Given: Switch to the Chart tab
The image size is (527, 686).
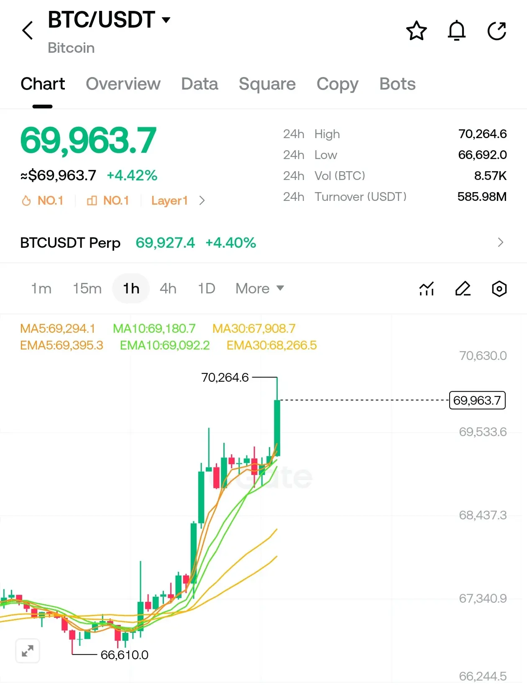Looking at the screenshot, I should coord(43,84).
